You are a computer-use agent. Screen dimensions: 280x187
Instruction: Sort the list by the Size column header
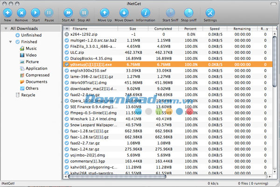click(x=133, y=29)
